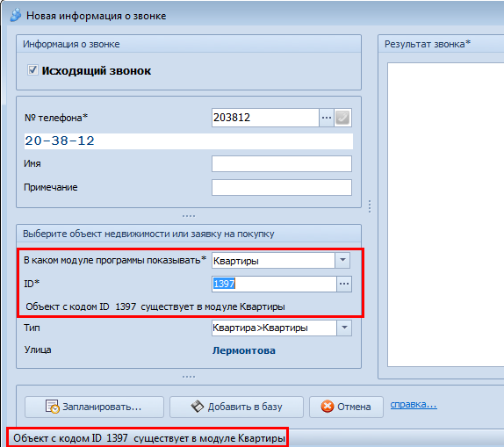Click the Отмена button
This screenshot has width=504, height=447.
click(346, 407)
